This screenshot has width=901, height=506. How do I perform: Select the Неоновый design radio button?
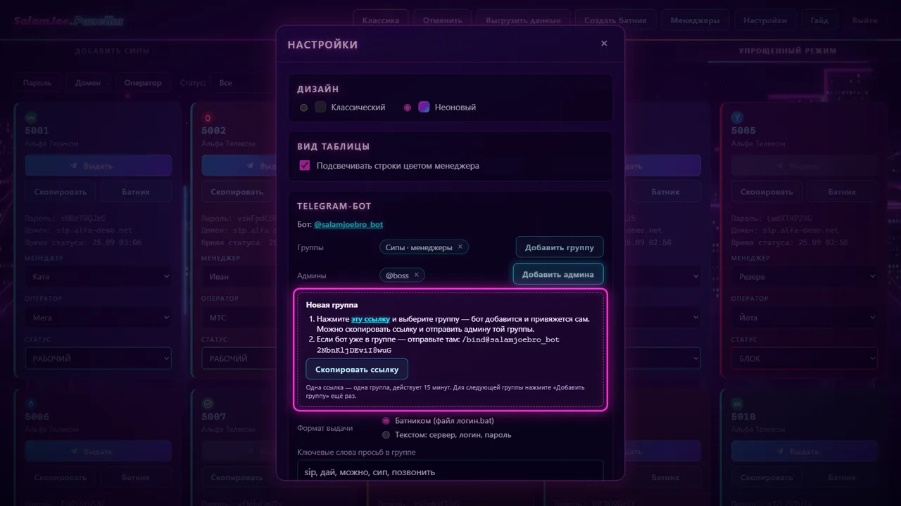pyautogui.click(x=408, y=108)
